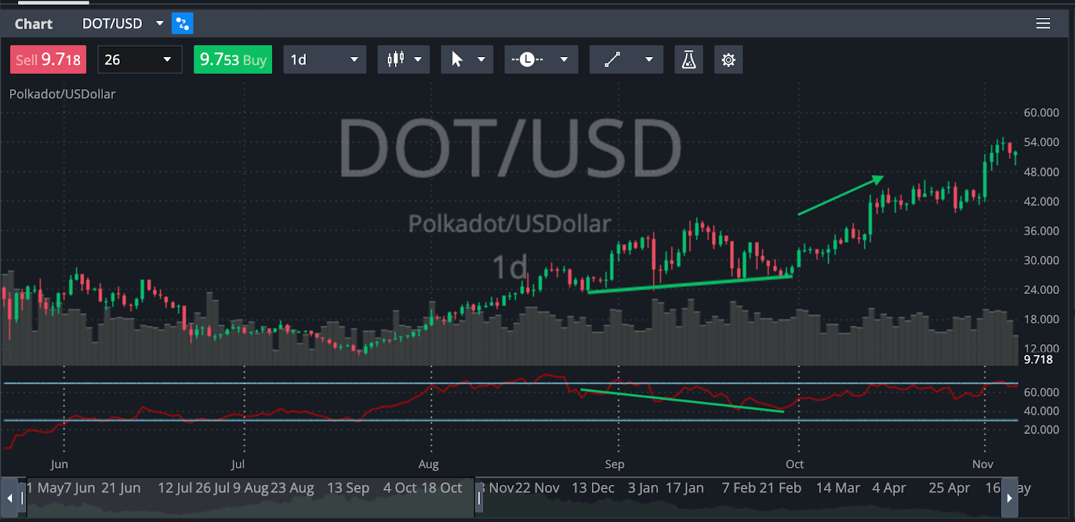The image size is (1075, 522).
Task: Open the indicators flask icon
Action: pyautogui.click(x=689, y=60)
